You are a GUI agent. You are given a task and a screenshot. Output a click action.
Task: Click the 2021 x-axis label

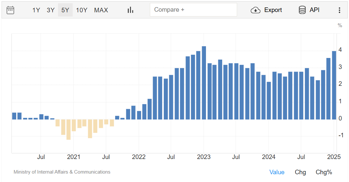point(73,157)
